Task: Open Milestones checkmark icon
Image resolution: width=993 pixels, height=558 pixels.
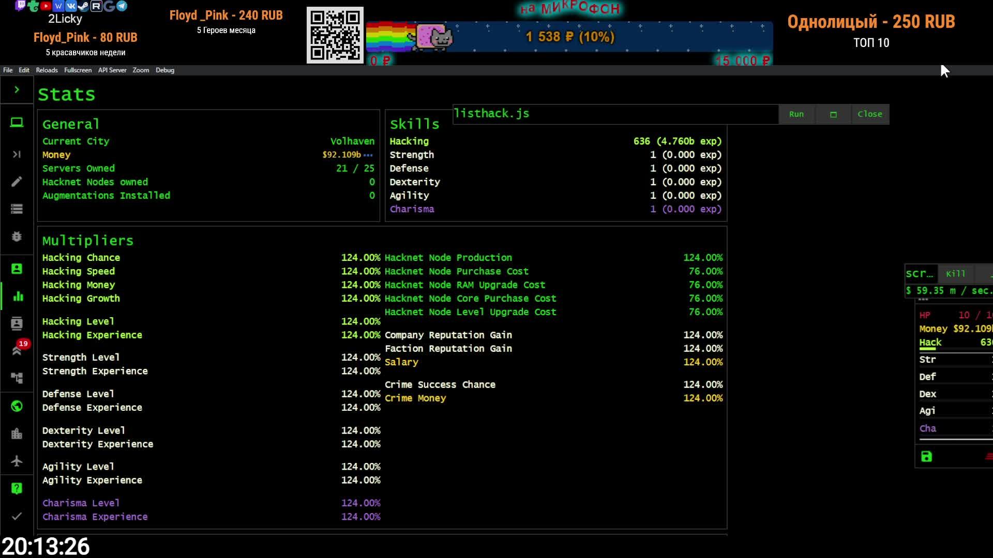Action: [17, 516]
